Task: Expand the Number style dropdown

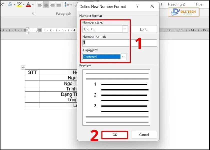Action: coord(125,29)
